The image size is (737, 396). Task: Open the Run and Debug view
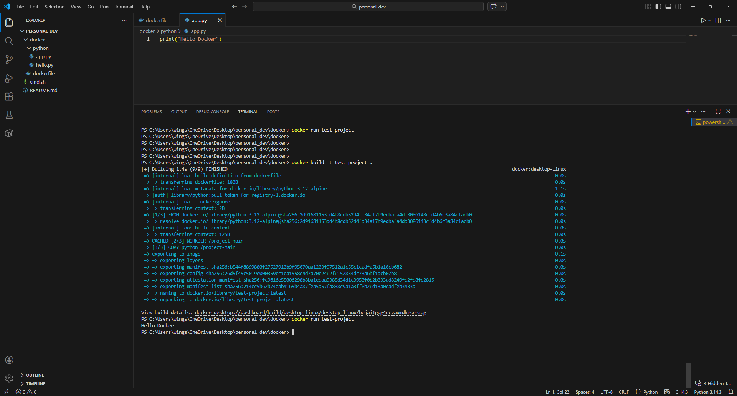click(9, 78)
